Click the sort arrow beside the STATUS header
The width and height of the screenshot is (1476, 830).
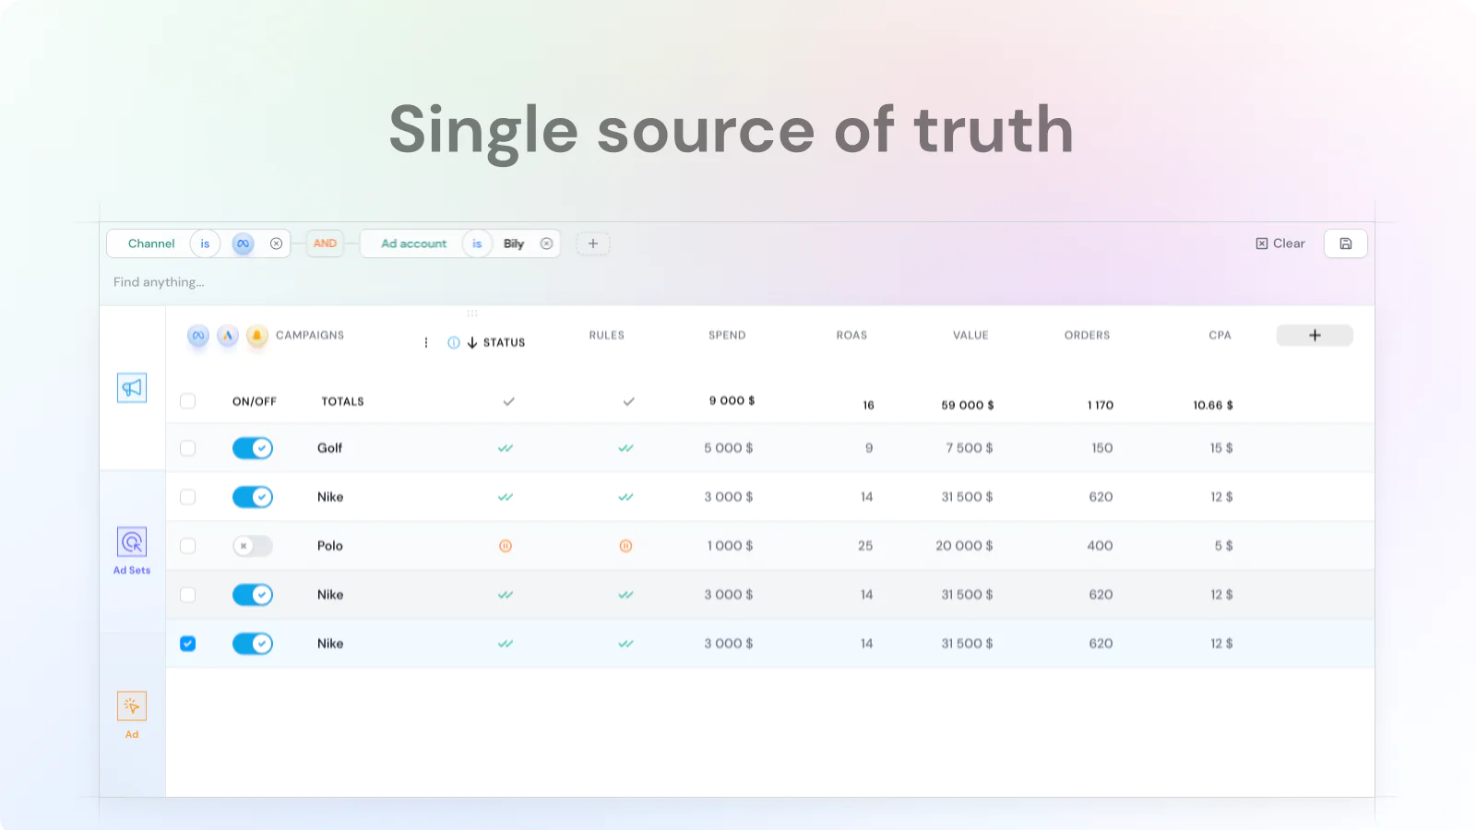(x=472, y=343)
